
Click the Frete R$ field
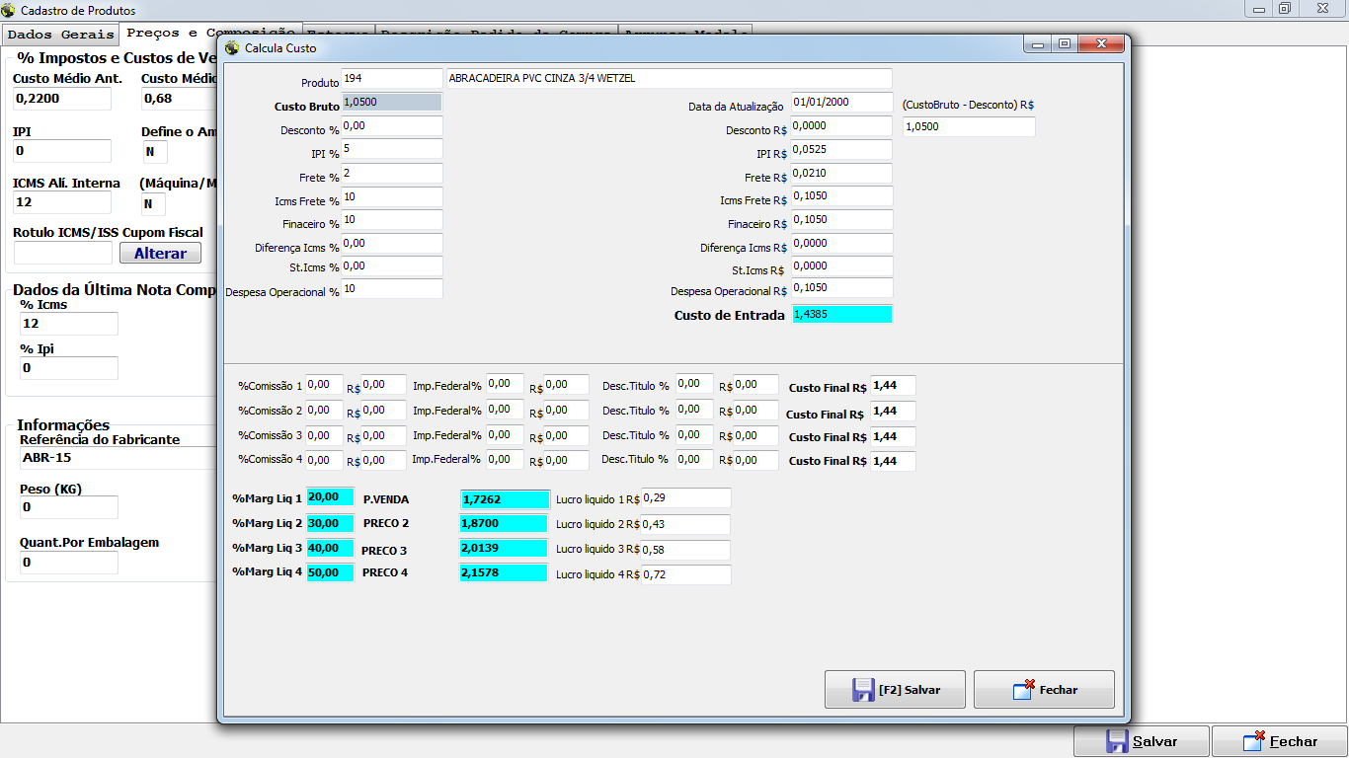(x=841, y=174)
